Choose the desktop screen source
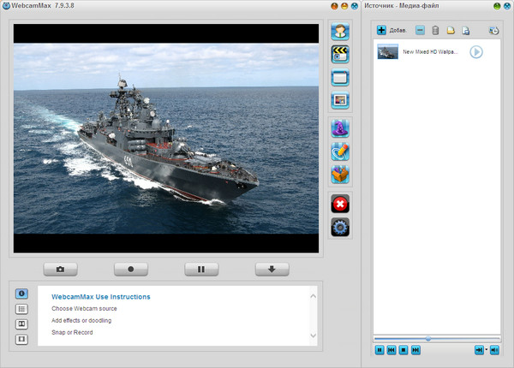 pyautogui.click(x=341, y=78)
